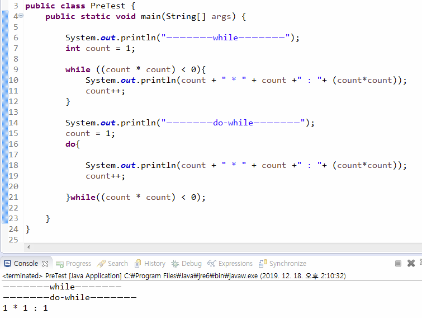Image resolution: width=422 pixels, height=318 pixels.
Task: Click the Search tab flashlight icon
Action: [x=101, y=264]
